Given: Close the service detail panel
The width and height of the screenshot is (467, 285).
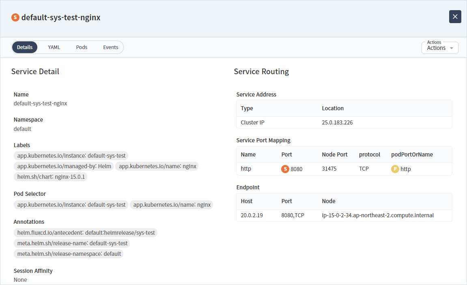Looking at the screenshot, I should pyautogui.click(x=455, y=17).
